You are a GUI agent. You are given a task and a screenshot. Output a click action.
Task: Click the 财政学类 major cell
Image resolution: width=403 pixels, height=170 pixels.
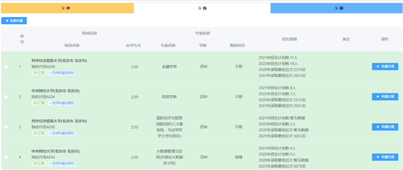point(169,97)
